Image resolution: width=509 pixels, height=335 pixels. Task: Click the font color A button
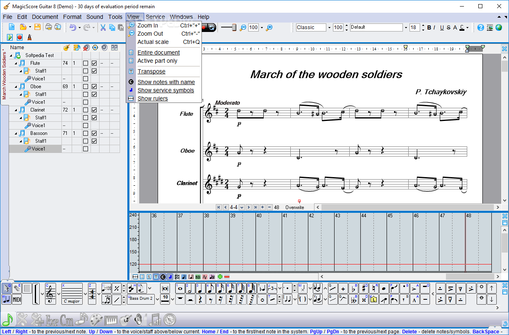pyautogui.click(x=462, y=27)
